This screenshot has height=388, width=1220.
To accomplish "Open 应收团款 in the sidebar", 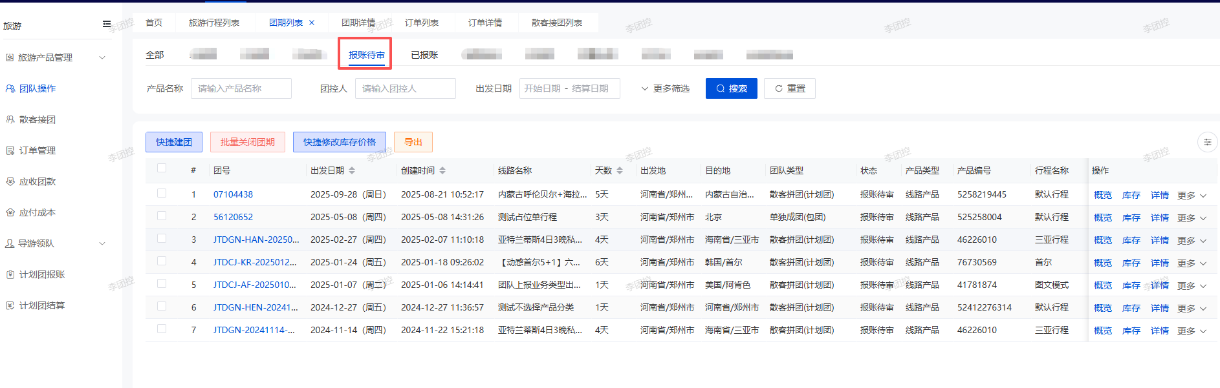I will click(37, 181).
